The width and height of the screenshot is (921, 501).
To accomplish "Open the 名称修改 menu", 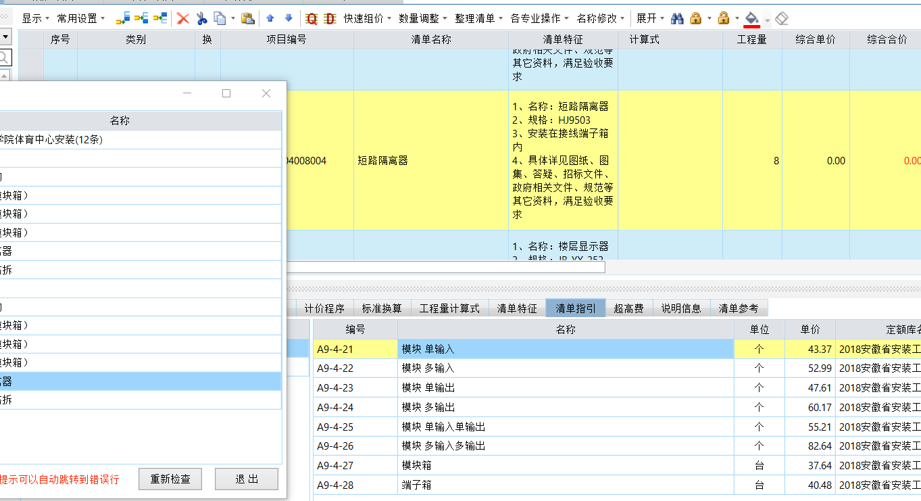I will click(599, 18).
